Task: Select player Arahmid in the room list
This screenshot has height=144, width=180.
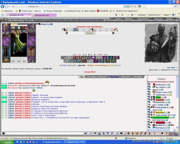Action: pos(160,85)
